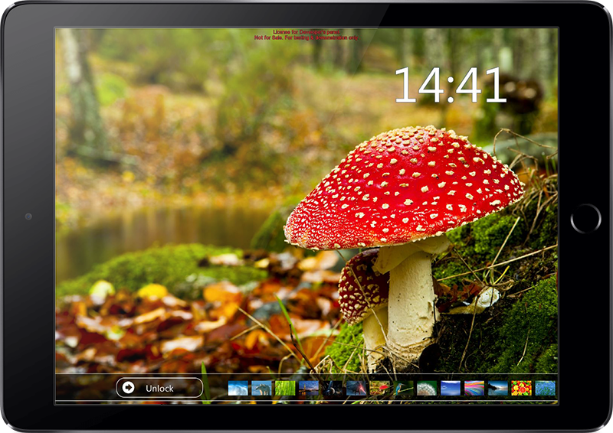Click the red license notice text
Image resolution: width=613 pixels, height=433 pixels.
tap(306, 34)
